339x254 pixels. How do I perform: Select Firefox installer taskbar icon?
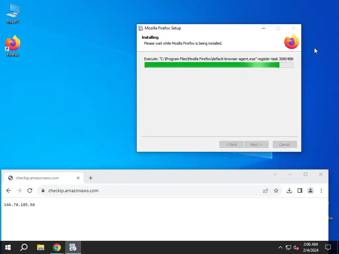[73, 247]
